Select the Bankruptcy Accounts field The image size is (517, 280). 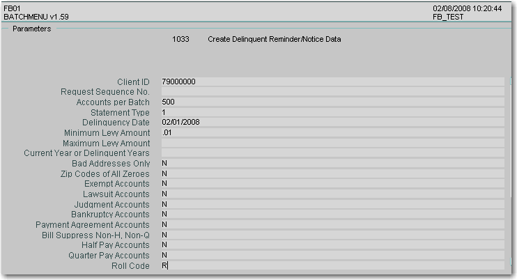click(332, 215)
